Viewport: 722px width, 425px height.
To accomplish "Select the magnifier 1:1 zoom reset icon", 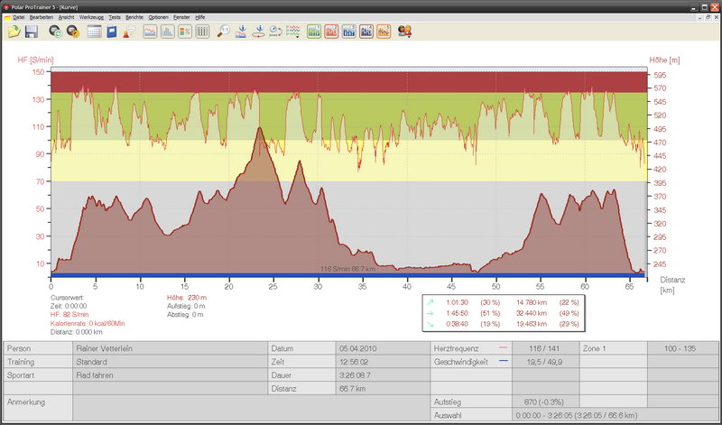I will click(x=222, y=32).
